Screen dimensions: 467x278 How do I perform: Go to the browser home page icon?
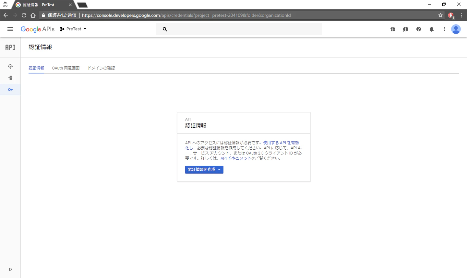tap(33, 15)
